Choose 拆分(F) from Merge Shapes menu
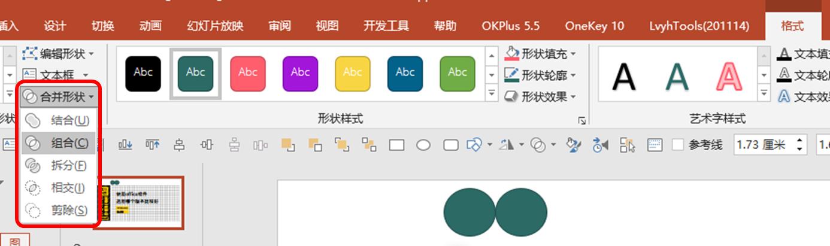This screenshot has height=246, width=830. [x=59, y=166]
